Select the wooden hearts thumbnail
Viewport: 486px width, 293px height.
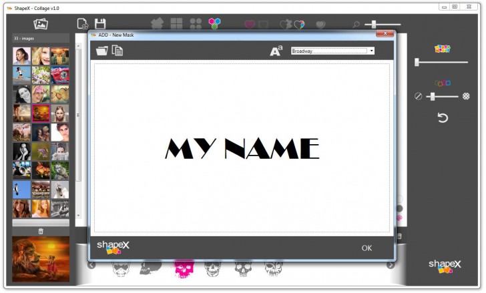[60, 94]
